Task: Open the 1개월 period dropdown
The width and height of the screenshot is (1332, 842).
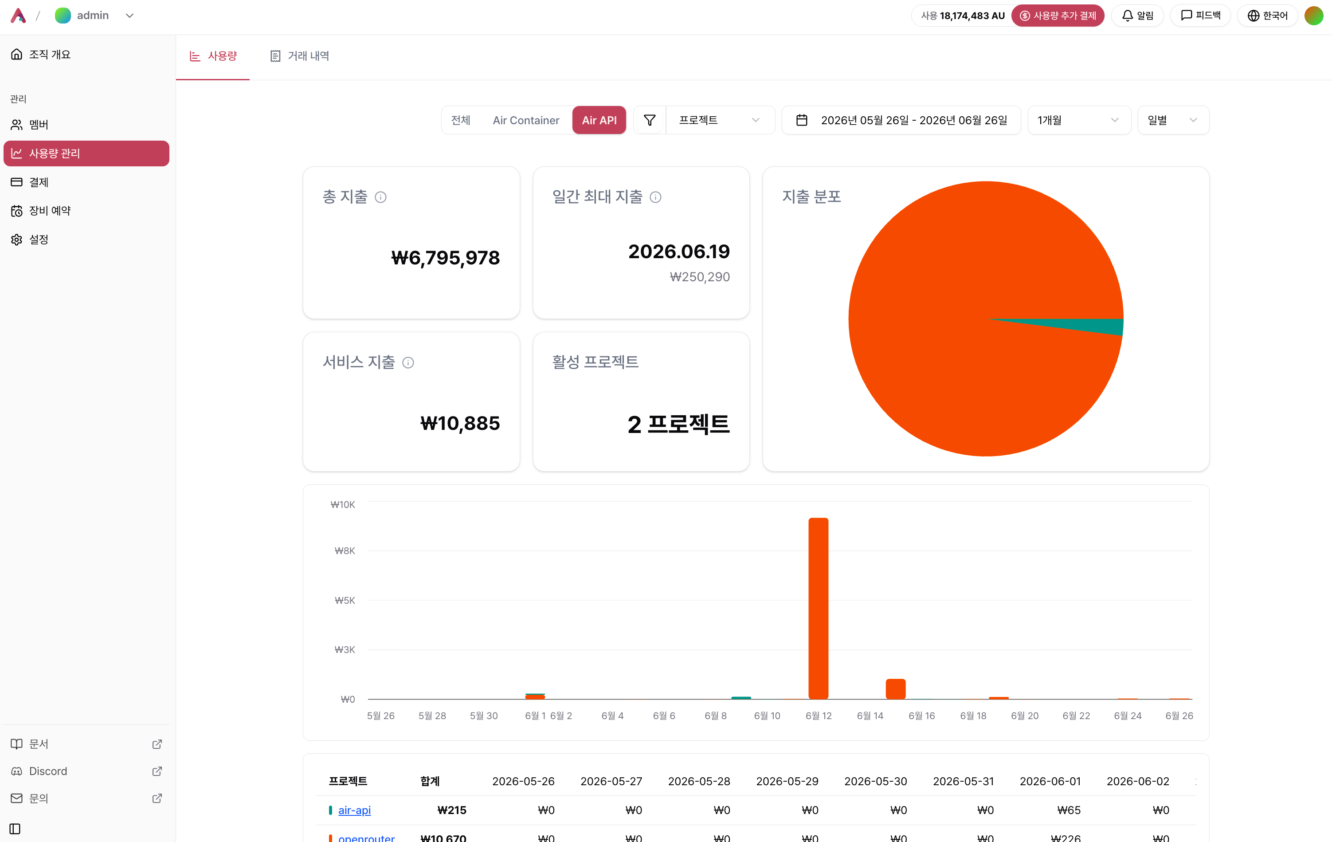Action: pos(1079,120)
